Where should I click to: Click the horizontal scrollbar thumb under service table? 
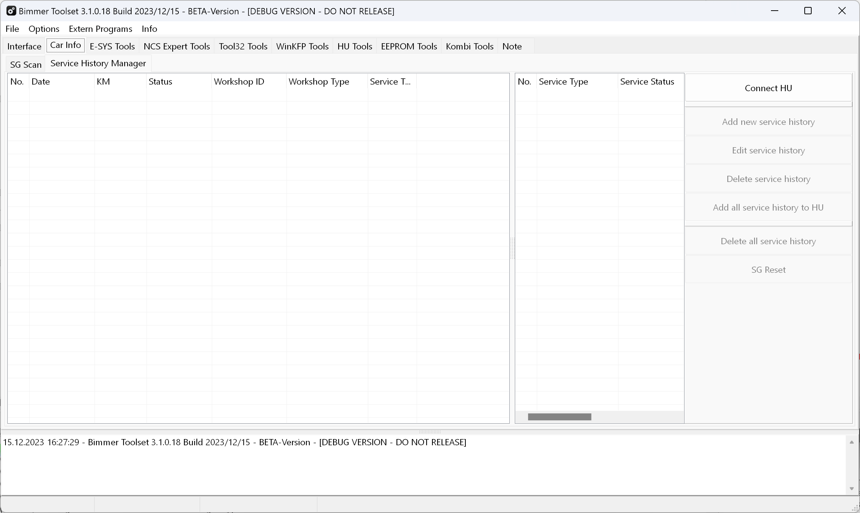(560, 417)
